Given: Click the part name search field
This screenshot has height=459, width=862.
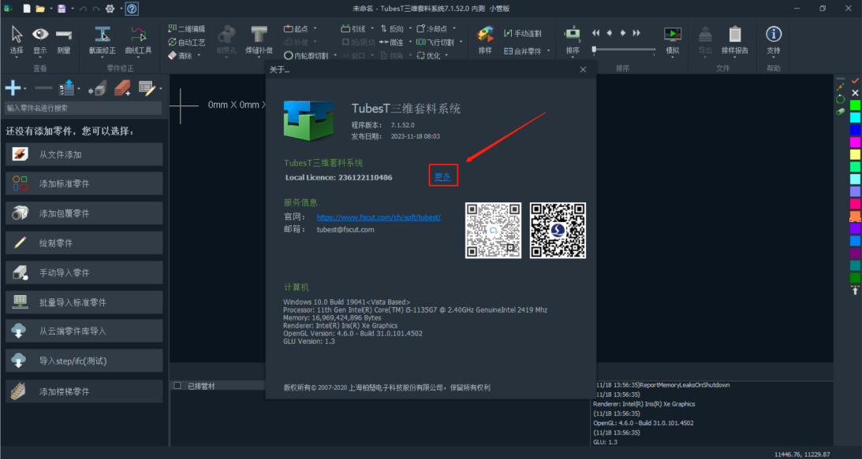Looking at the screenshot, I should (83, 108).
